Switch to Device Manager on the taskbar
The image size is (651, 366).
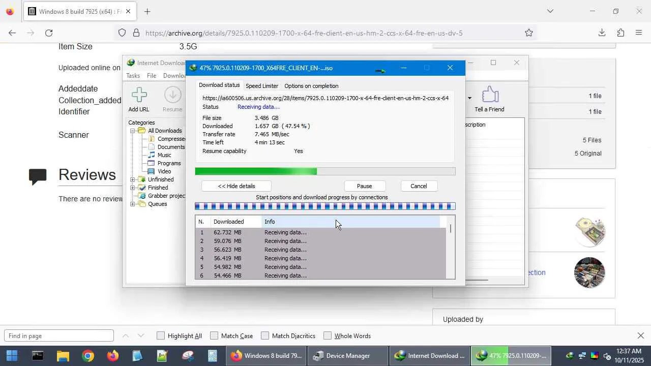click(x=348, y=356)
